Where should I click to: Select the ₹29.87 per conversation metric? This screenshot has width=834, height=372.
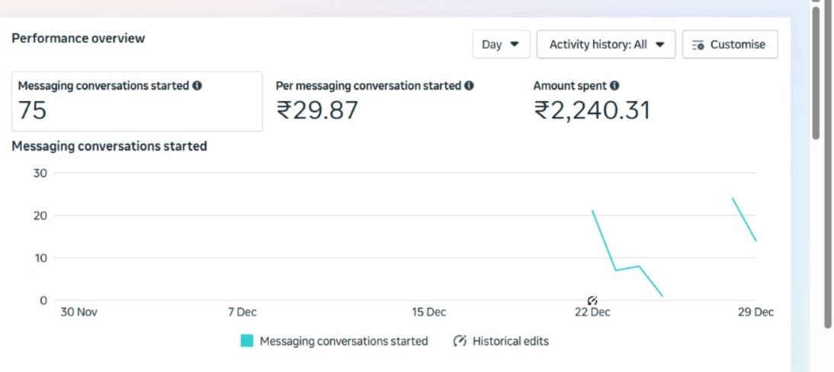click(x=317, y=111)
